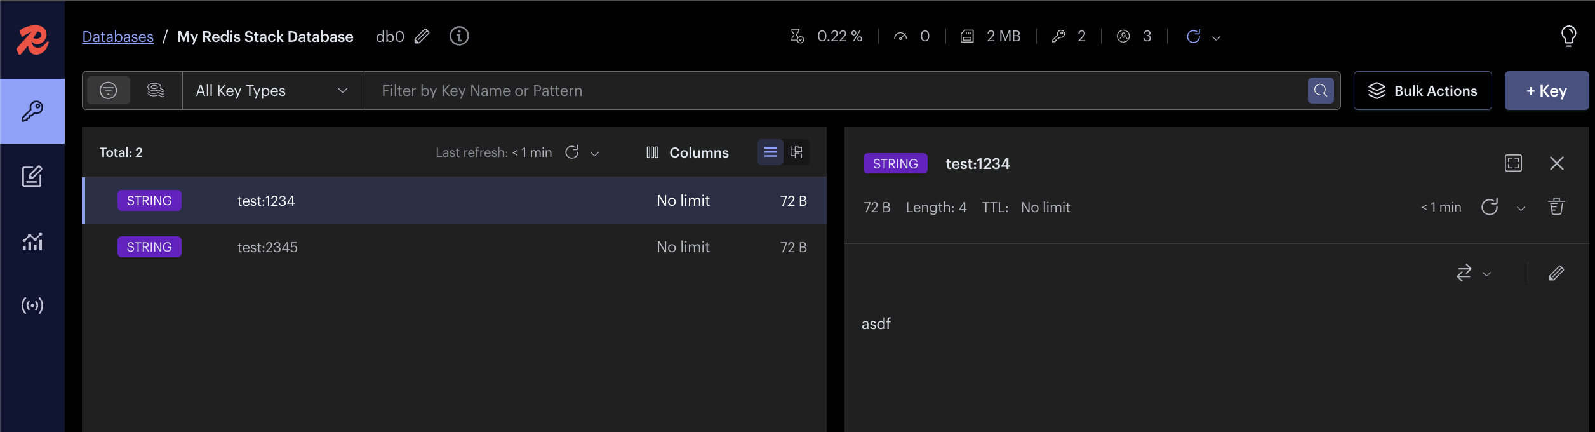1595x432 pixels.
Task: Open the Workbench page in sidebar
Action: pyautogui.click(x=32, y=176)
